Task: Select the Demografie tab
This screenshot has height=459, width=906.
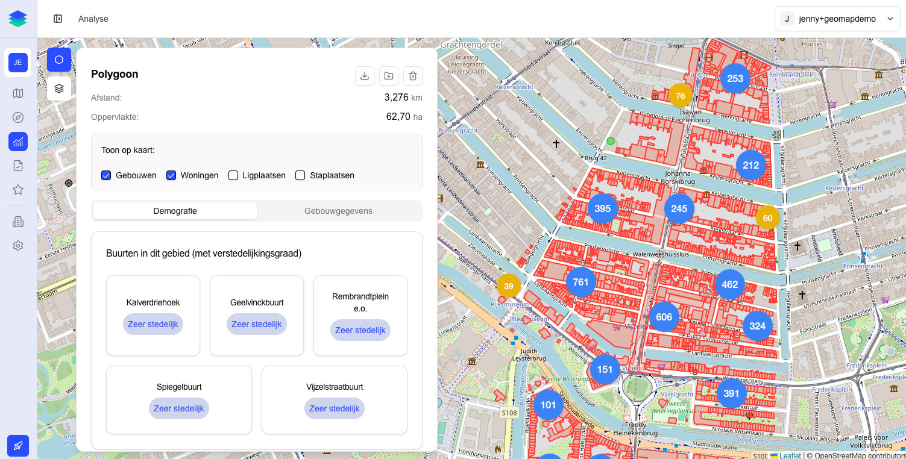Action: 175,211
